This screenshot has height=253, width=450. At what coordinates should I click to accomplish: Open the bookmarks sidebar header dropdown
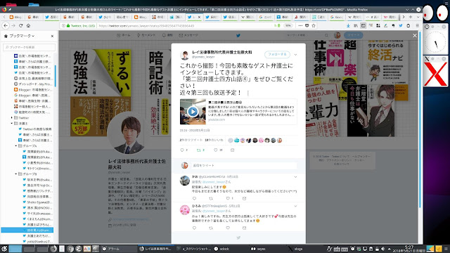pyautogui.click(x=19, y=36)
